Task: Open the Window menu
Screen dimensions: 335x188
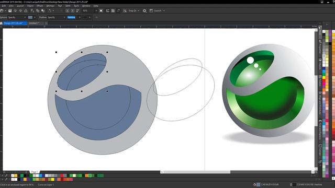Action: coord(86,6)
